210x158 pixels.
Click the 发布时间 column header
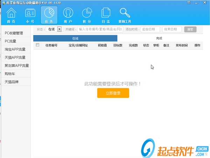tap(182, 45)
